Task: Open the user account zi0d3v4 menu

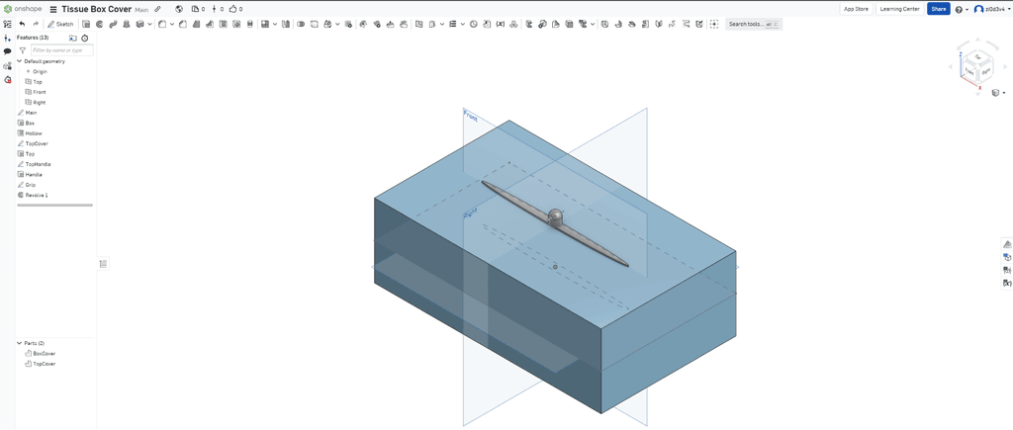Action: [x=991, y=9]
